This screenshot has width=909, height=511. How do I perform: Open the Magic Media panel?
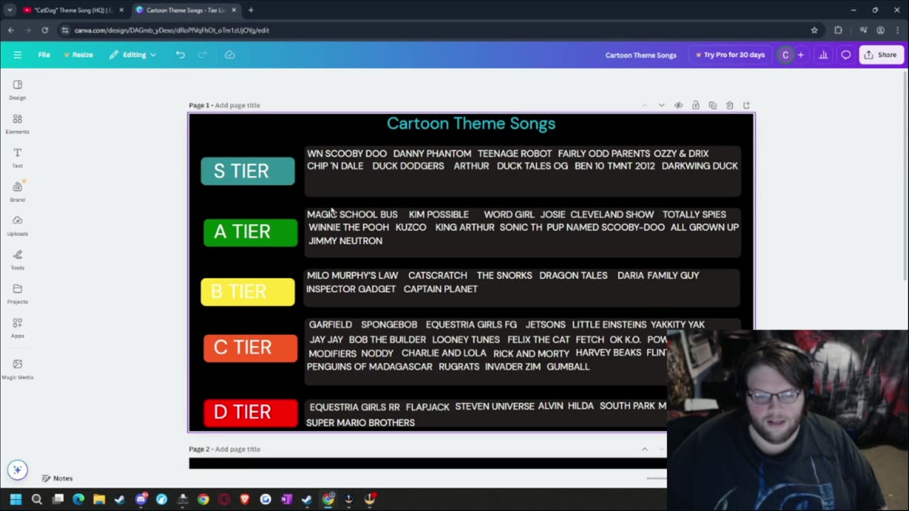pos(18,369)
